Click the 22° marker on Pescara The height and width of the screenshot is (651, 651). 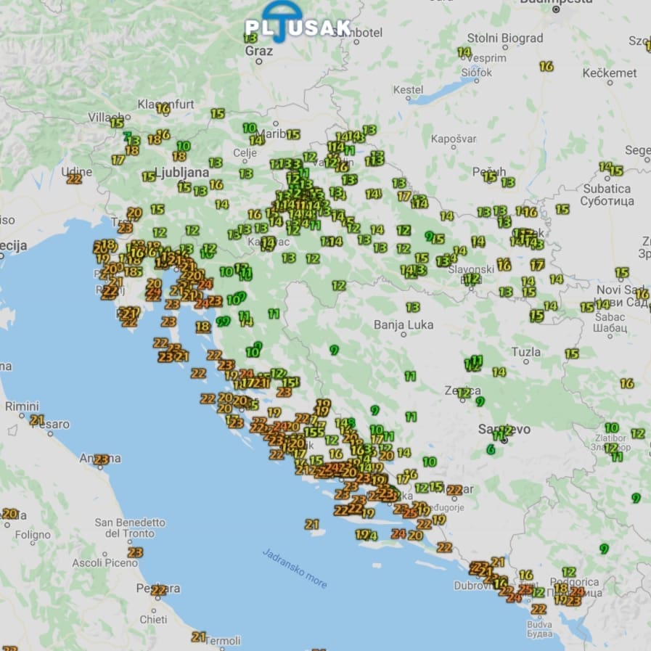click(x=158, y=590)
